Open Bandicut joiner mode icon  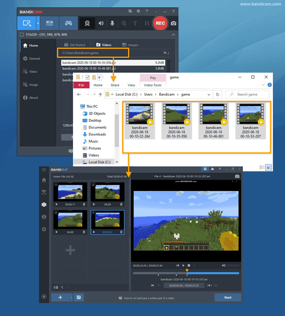pyautogui.click(x=44, y=205)
